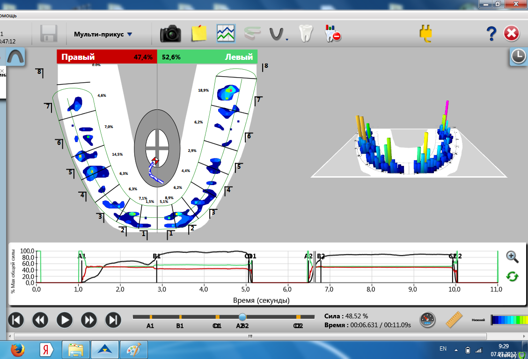528x359 pixels.
Task: Click the plug connection icon
Action: pyautogui.click(x=426, y=34)
